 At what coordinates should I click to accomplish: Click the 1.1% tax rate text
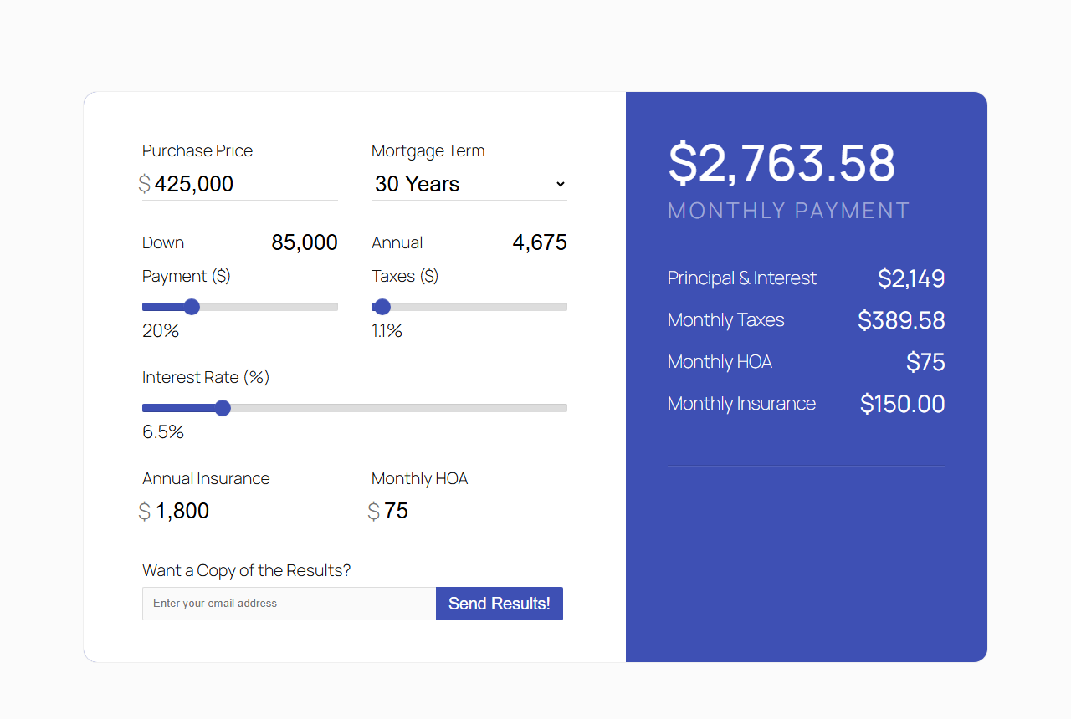tap(387, 331)
